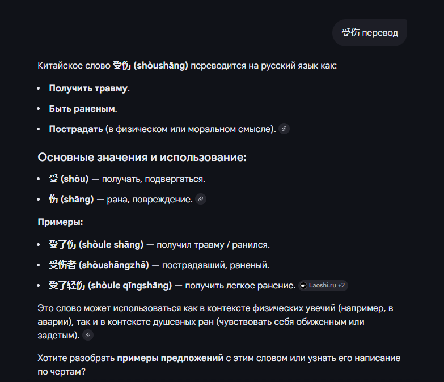Click the "Основные значения и использование:" heading
The width and height of the screenshot is (444, 382).
pyautogui.click(x=142, y=158)
